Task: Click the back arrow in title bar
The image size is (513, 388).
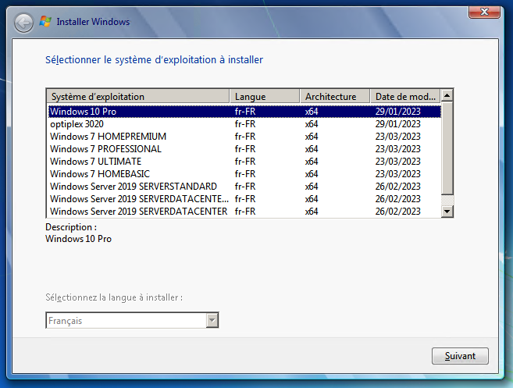Action: click(x=23, y=23)
